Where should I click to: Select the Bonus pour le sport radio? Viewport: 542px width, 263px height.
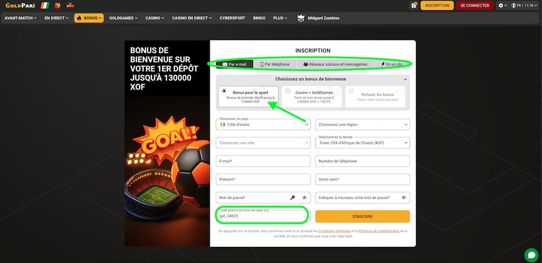pos(224,91)
